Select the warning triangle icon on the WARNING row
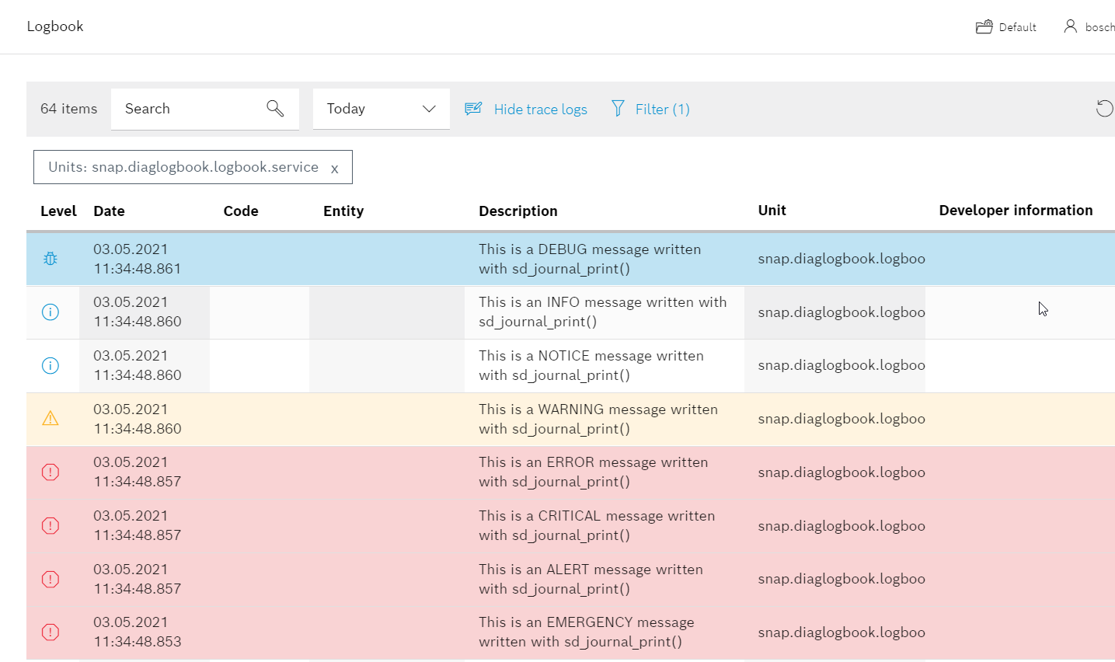Viewport: 1115px width, 662px height. [50, 418]
